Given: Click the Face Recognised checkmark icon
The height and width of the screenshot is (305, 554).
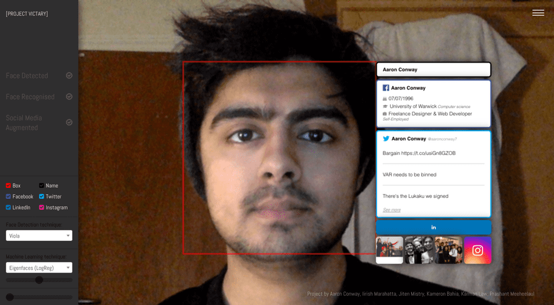Looking at the screenshot, I should [69, 97].
